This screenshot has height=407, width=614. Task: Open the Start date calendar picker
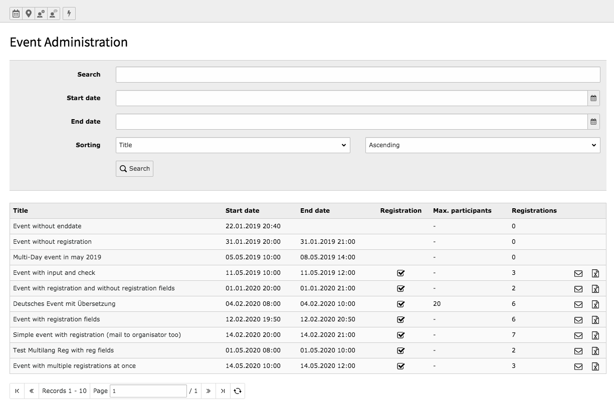[x=593, y=98]
